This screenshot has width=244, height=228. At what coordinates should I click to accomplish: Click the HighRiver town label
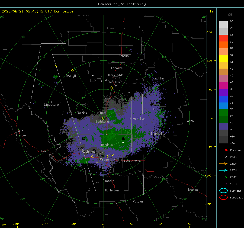113,190
